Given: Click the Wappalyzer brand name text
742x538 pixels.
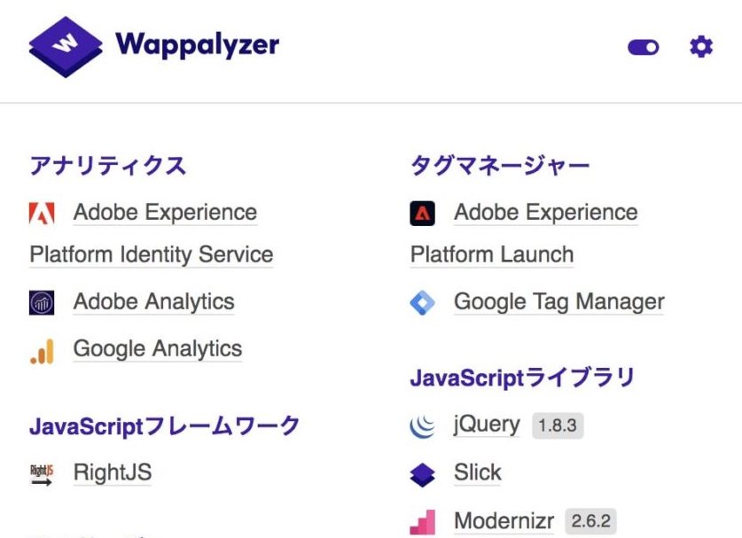Looking at the screenshot, I should point(198,45).
